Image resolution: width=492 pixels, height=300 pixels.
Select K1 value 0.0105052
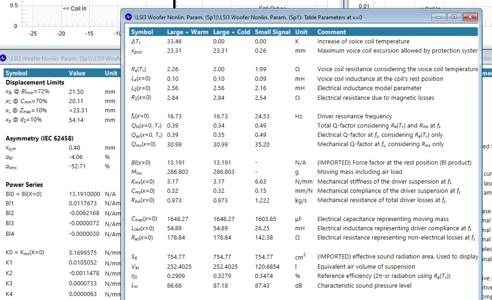pyautogui.click(x=83, y=262)
